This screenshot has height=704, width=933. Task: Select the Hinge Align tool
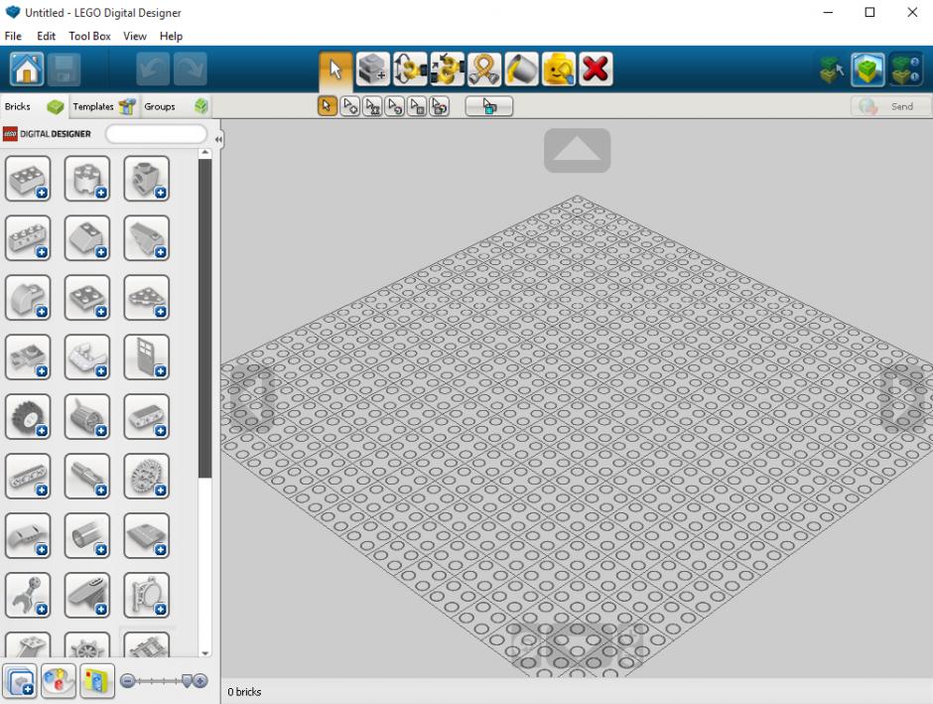click(x=448, y=69)
